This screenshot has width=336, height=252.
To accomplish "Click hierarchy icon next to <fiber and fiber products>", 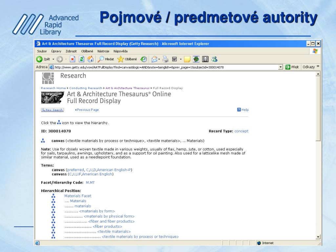I will 53,221.
